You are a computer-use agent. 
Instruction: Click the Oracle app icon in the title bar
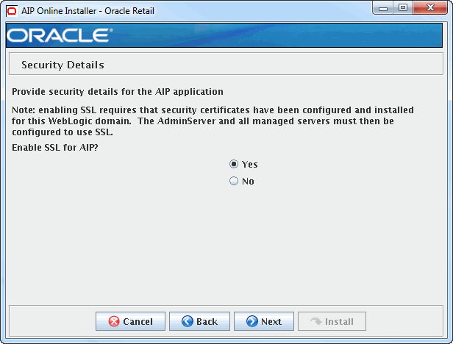(12, 11)
